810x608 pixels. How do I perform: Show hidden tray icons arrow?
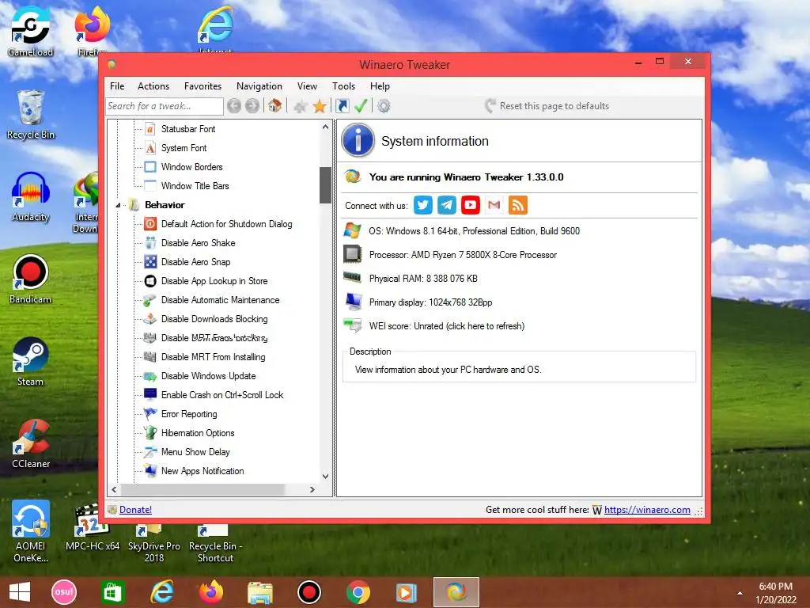pyautogui.click(x=740, y=593)
